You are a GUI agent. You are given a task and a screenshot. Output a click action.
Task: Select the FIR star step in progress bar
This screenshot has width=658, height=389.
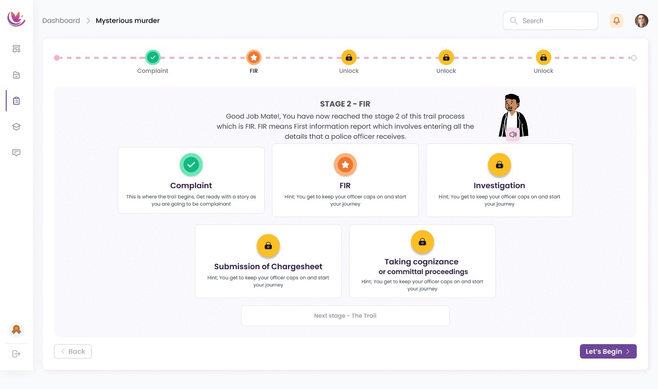pos(254,58)
